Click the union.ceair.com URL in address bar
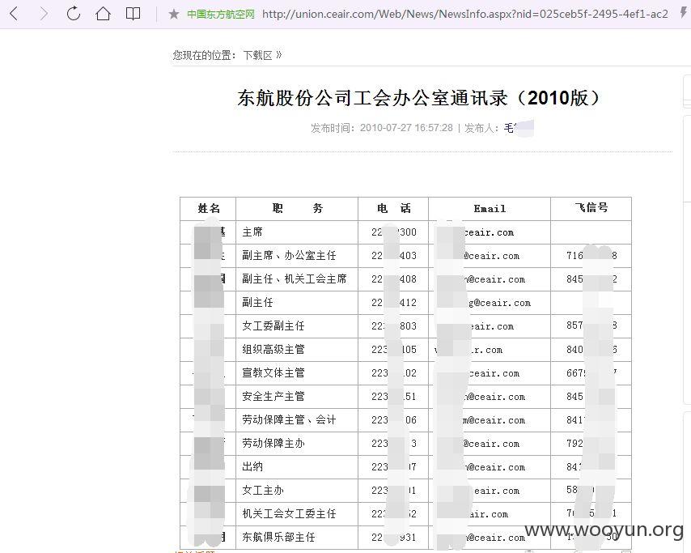691x553 pixels. pos(465,14)
